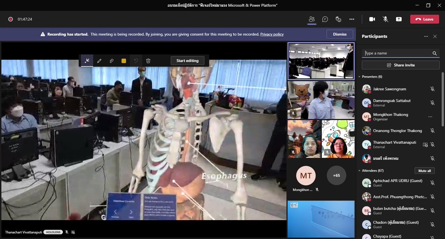The height and width of the screenshot is (239, 445).
Task: Open the meeting chat icon
Action: pyautogui.click(x=325, y=19)
